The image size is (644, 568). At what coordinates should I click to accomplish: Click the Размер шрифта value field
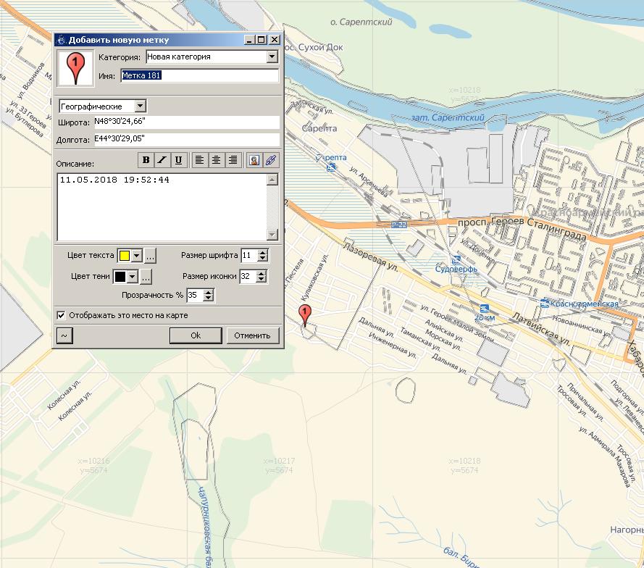[249, 256]
